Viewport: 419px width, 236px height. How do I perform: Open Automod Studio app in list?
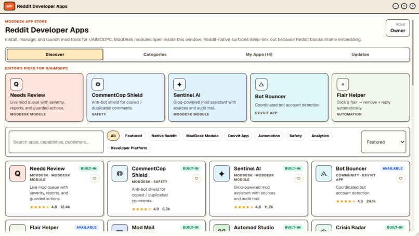[x=254, y=228]
